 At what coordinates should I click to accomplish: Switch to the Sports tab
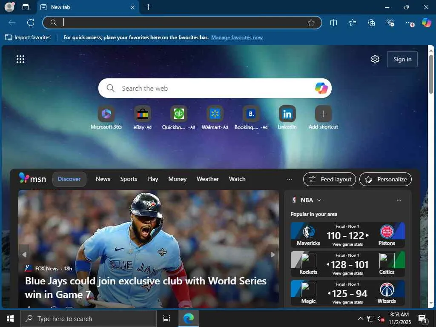tap(129, 179)
